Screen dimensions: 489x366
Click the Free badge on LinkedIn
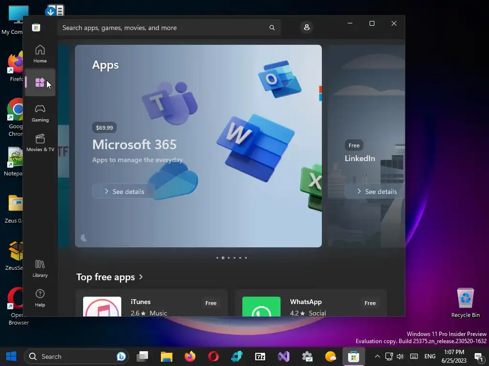[354, 145]
